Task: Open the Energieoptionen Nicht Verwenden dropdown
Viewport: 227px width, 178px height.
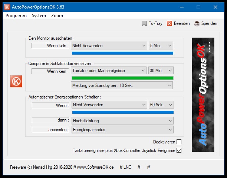Action: (109, 105)
